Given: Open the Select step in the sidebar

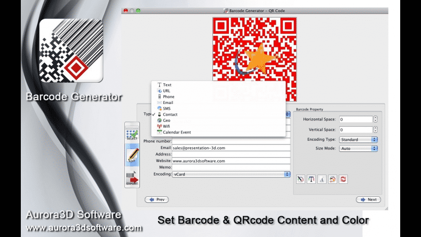Looking at the screenshot, I should [x=132, y=134].
